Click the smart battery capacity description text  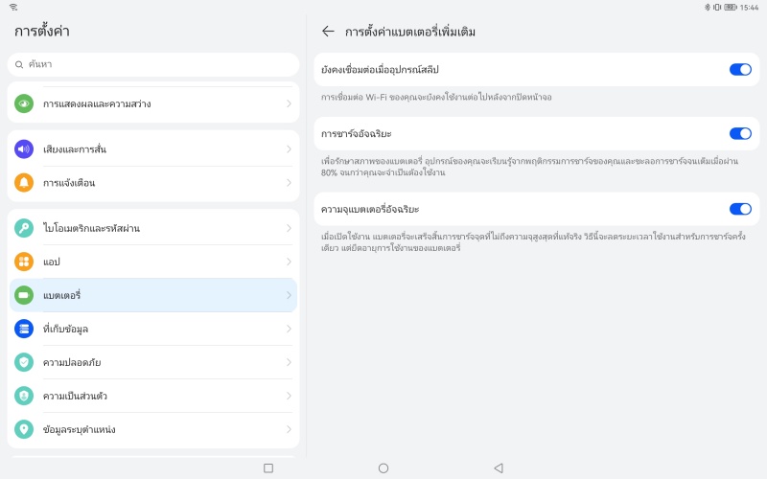coord(533,242)
